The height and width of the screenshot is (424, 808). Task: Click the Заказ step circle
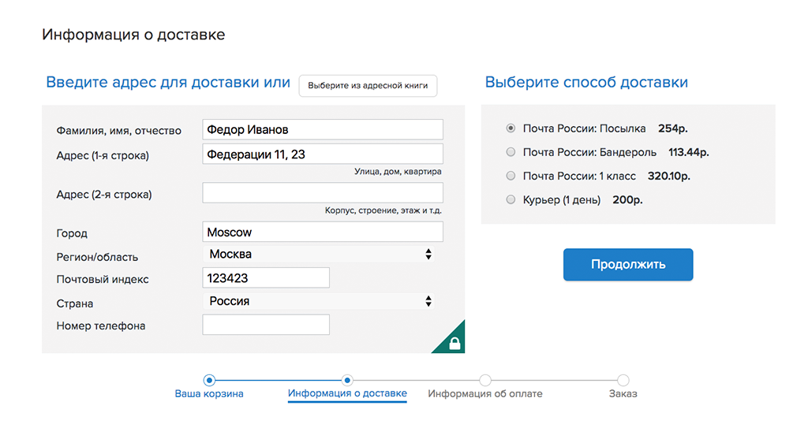pyautogui.click(x=623, y=381)
